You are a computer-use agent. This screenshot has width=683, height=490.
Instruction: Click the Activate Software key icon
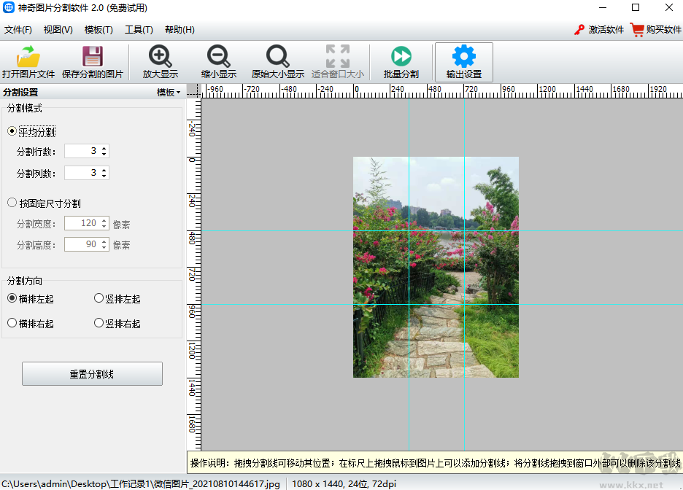tap(579, 30)
